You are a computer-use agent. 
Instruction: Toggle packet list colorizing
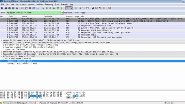click(x=67, y=8)
